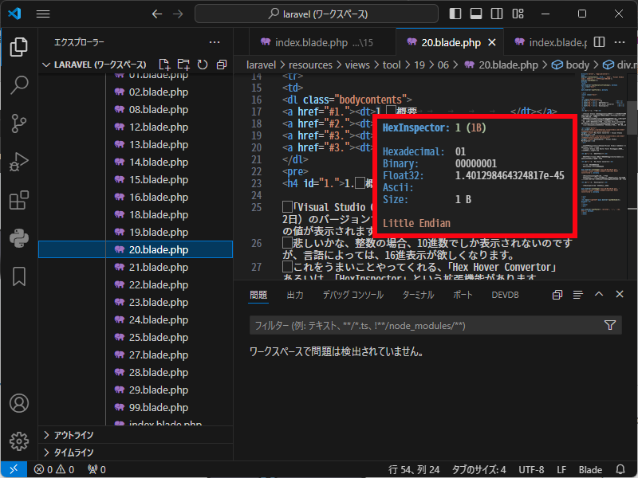Change the tab size (タブのサイズ: 4)
The height and width of the screenshot is (478, 638).
pyautogui.click(x=479, y=469)
